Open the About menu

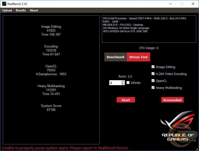pyautogui.click(x=34, y=10)
